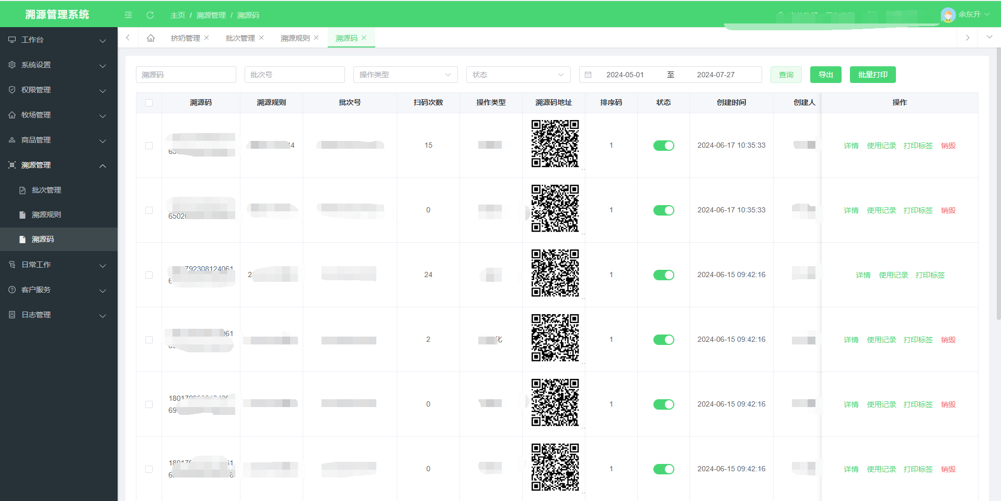Collapse the 溯源管理 menu
Image resolution: width=1001 pixels, height=501 pixels.
click(102, 165)
